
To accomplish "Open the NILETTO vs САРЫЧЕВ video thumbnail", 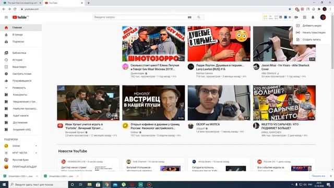I will (284, 103).
